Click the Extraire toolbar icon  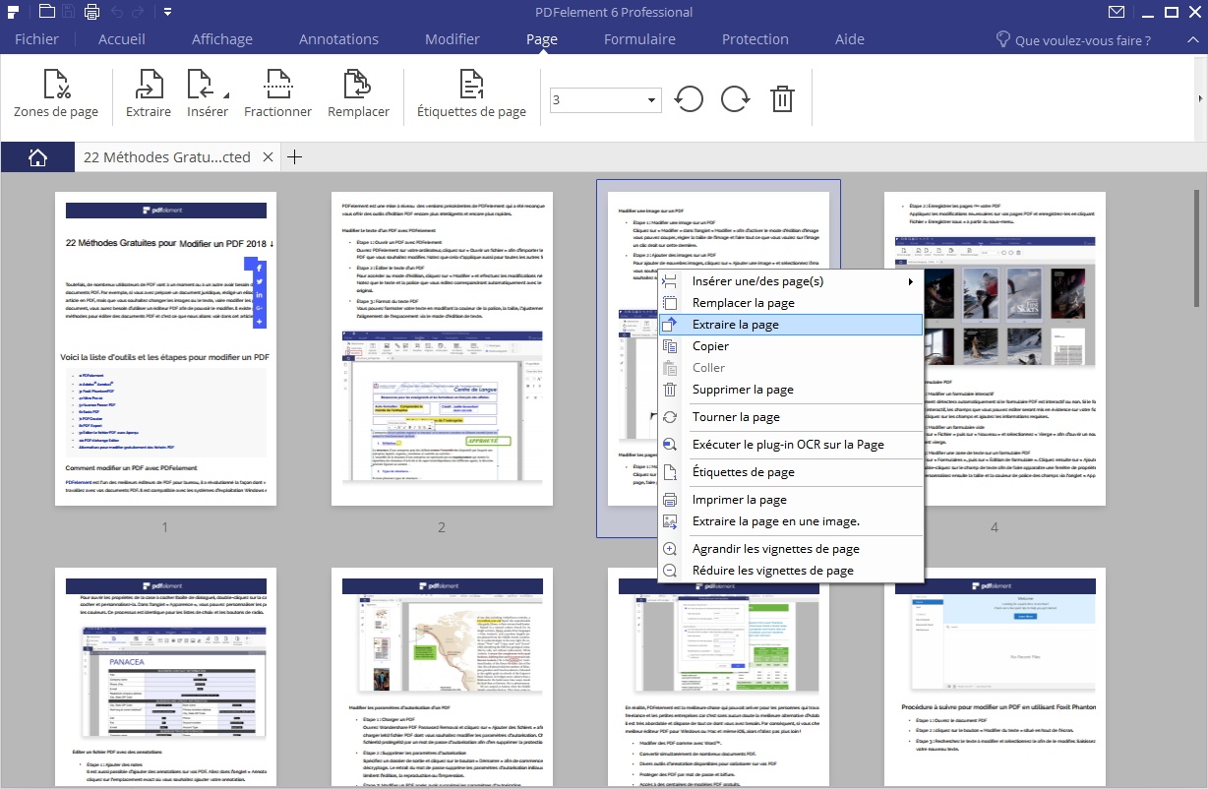149,94
